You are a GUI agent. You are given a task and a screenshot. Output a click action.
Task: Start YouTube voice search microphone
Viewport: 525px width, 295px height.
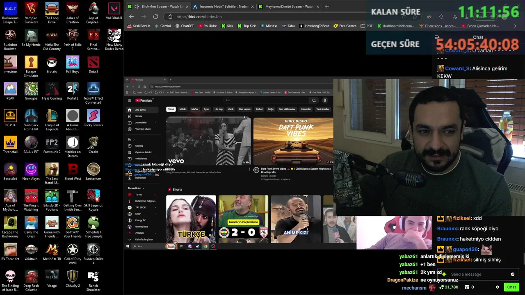pyautogui.click(x=325, y=100)
